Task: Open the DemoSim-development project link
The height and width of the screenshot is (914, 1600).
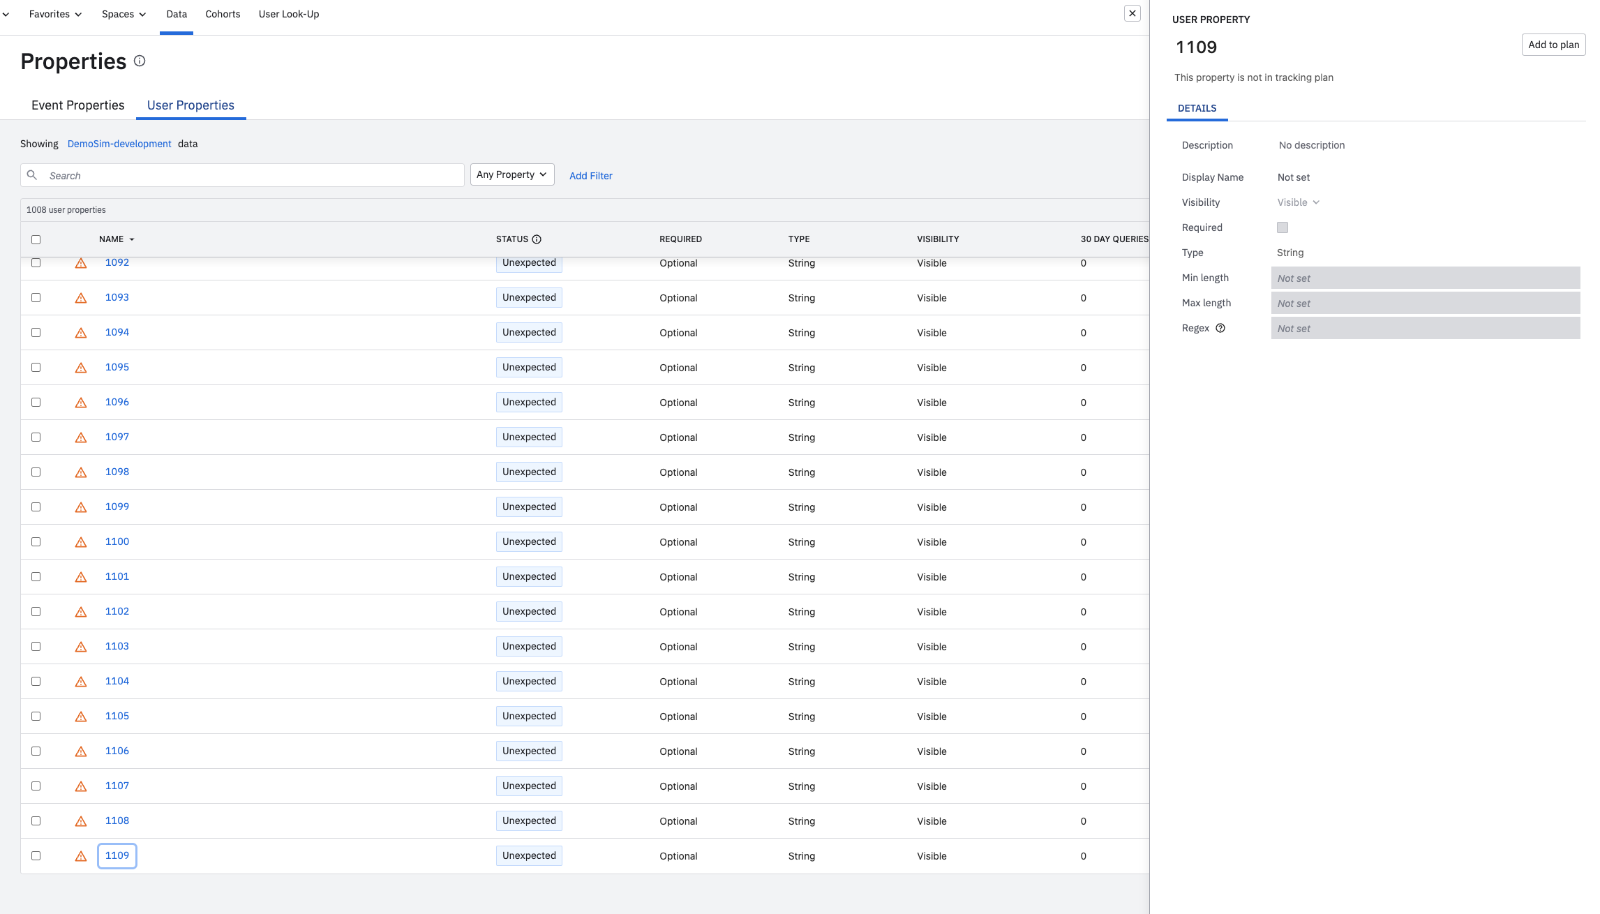Action: pos(119,144)
